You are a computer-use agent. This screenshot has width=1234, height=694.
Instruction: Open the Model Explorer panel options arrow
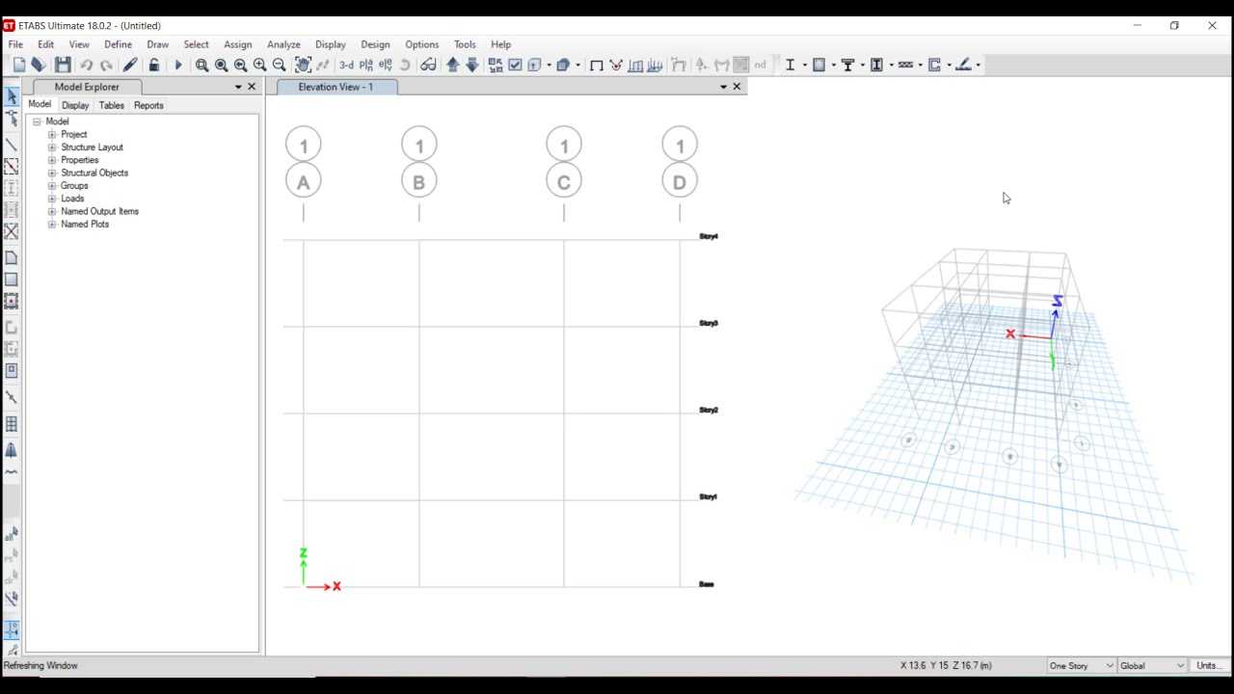[x=238, y=87]
